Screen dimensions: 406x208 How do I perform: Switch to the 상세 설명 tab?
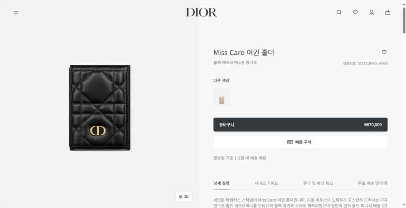221,183
